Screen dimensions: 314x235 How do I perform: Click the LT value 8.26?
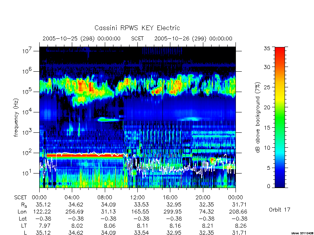coord(240,226)
